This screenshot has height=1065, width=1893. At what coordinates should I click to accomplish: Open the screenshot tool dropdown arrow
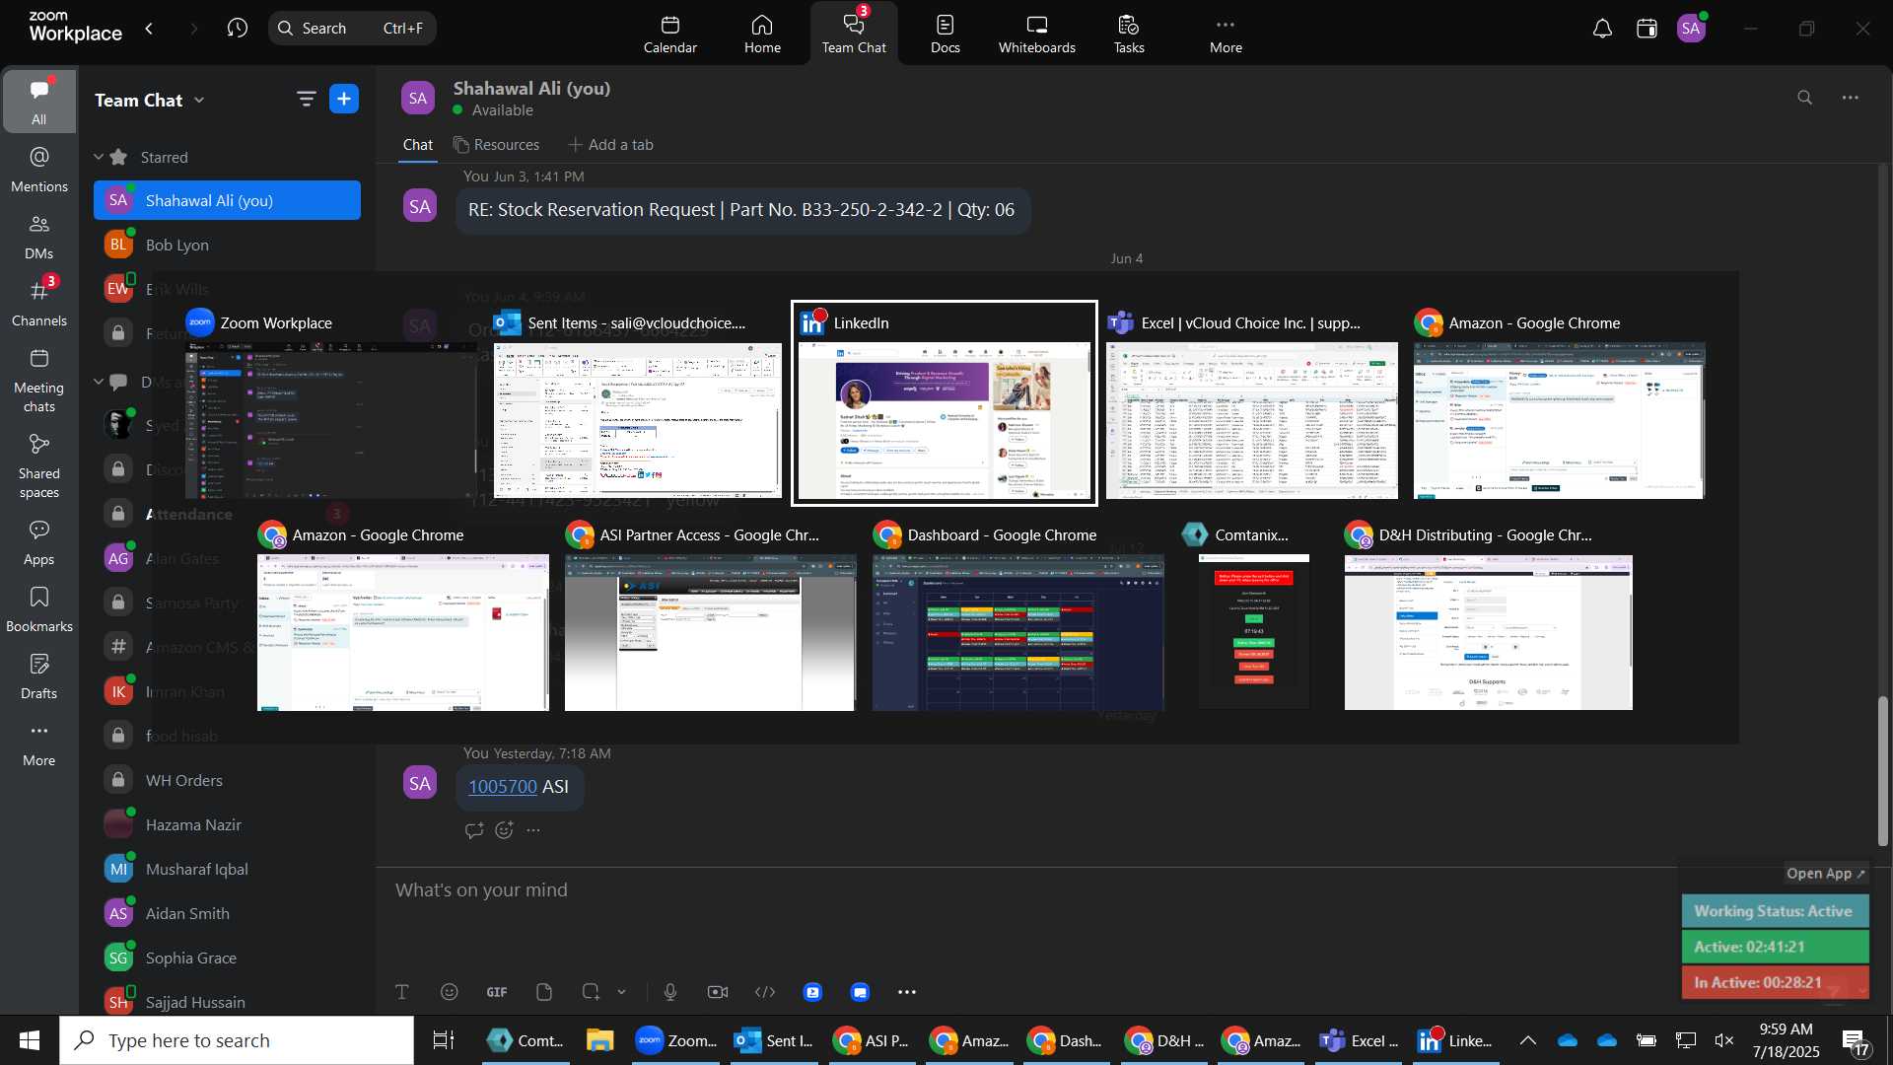[x=621, y=992]
